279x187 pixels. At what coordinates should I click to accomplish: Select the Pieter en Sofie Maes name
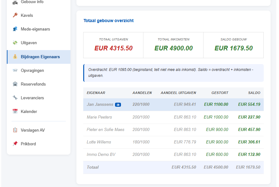tap(105, 130)
